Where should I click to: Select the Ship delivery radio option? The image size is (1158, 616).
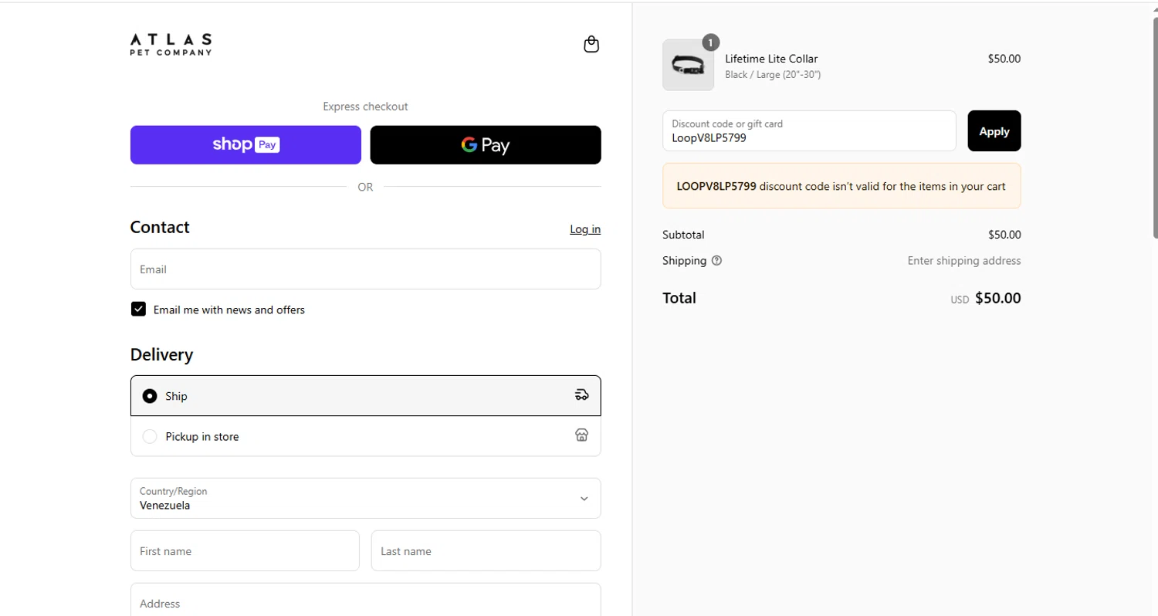click(150, 396)
